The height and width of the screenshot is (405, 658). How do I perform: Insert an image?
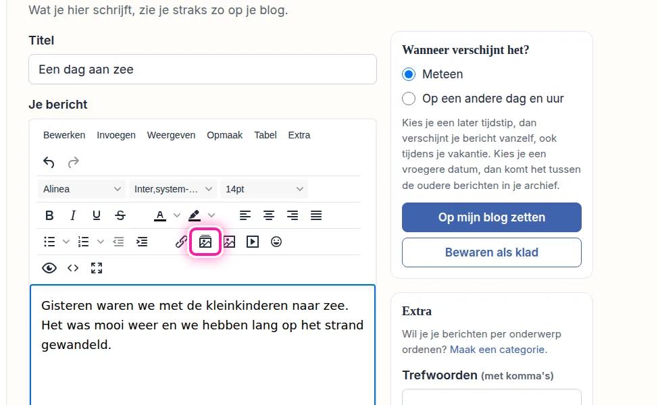pyautogui.click(x=229, y=242)
